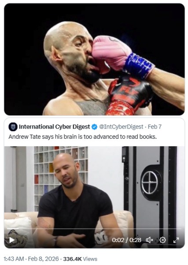Screen dimensions: 188x265
Task: Open the boxing photo attachment
Action: tap(94, 59)
